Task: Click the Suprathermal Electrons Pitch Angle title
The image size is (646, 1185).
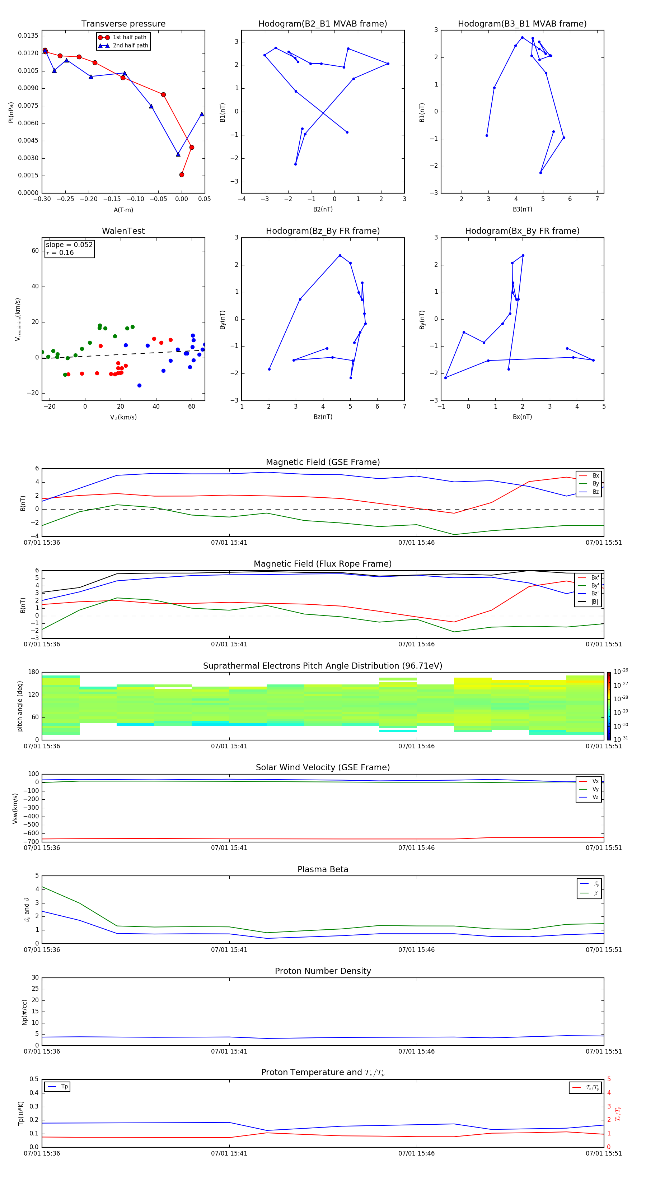Action: point(323,666)
